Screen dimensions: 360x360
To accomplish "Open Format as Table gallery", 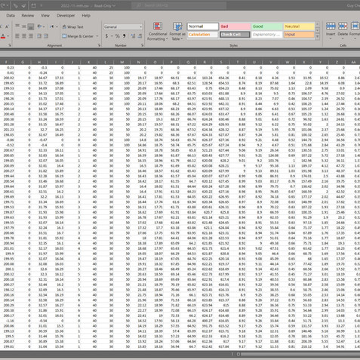I will [x=177, y=31].
